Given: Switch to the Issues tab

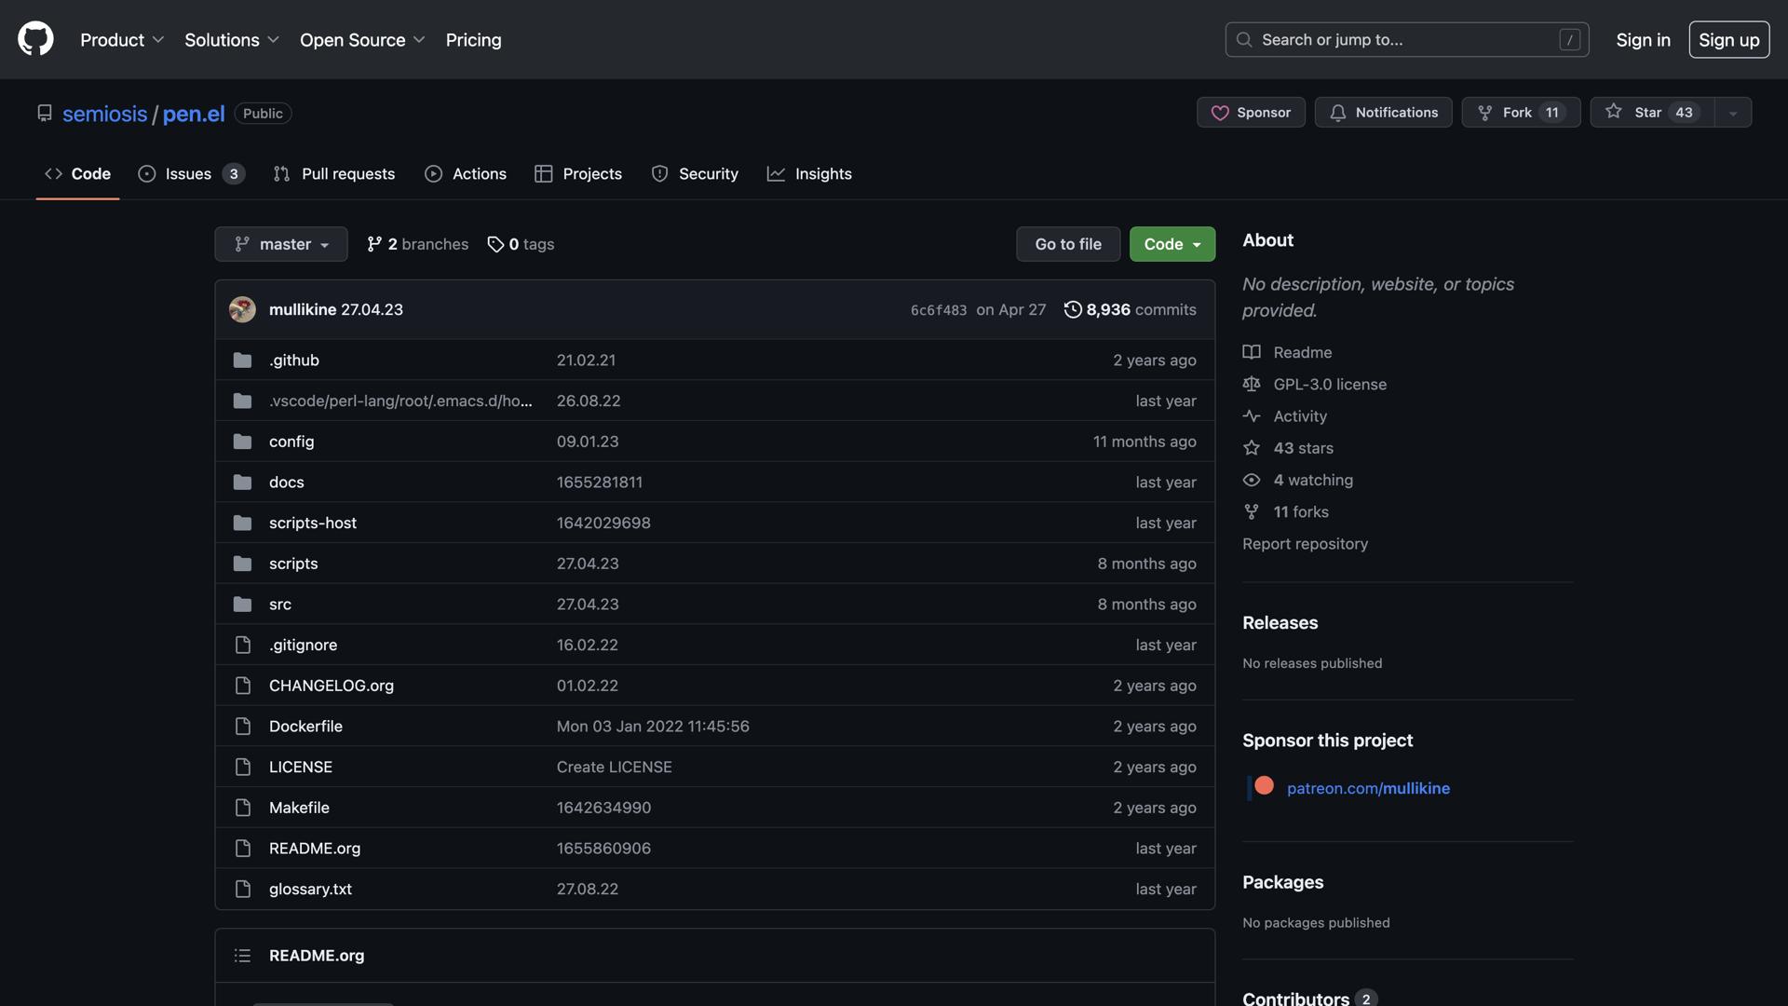Looking at the screenshot, I should click(x=190, y=174).
